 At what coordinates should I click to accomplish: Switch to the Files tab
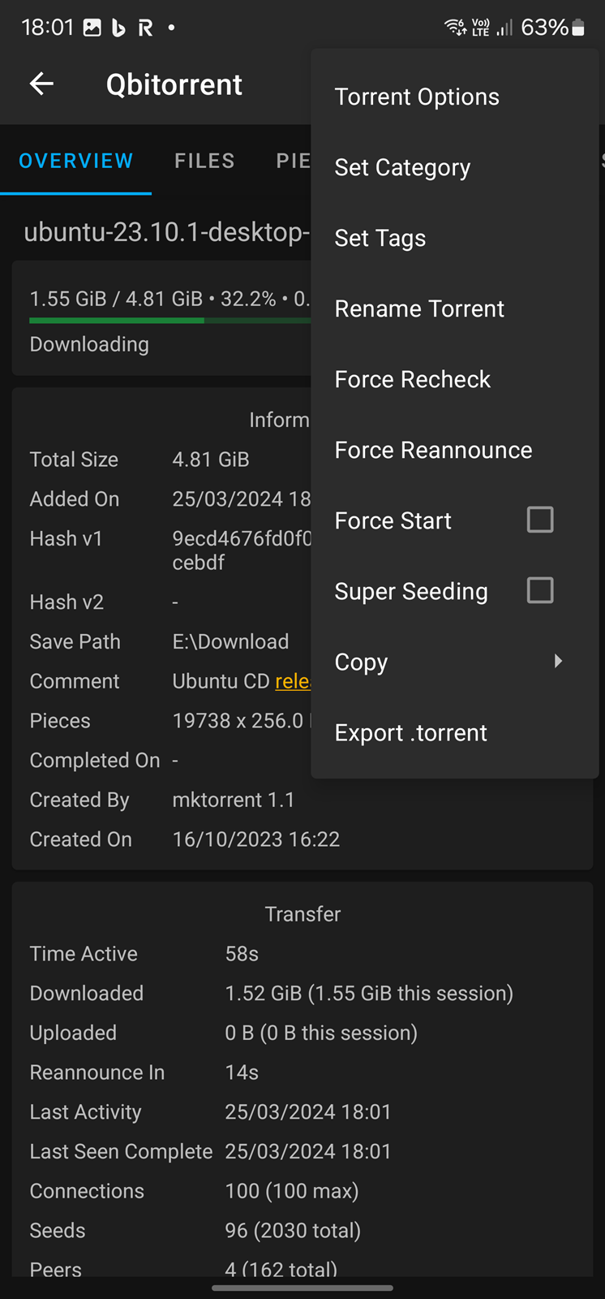(x=204, y=161)
